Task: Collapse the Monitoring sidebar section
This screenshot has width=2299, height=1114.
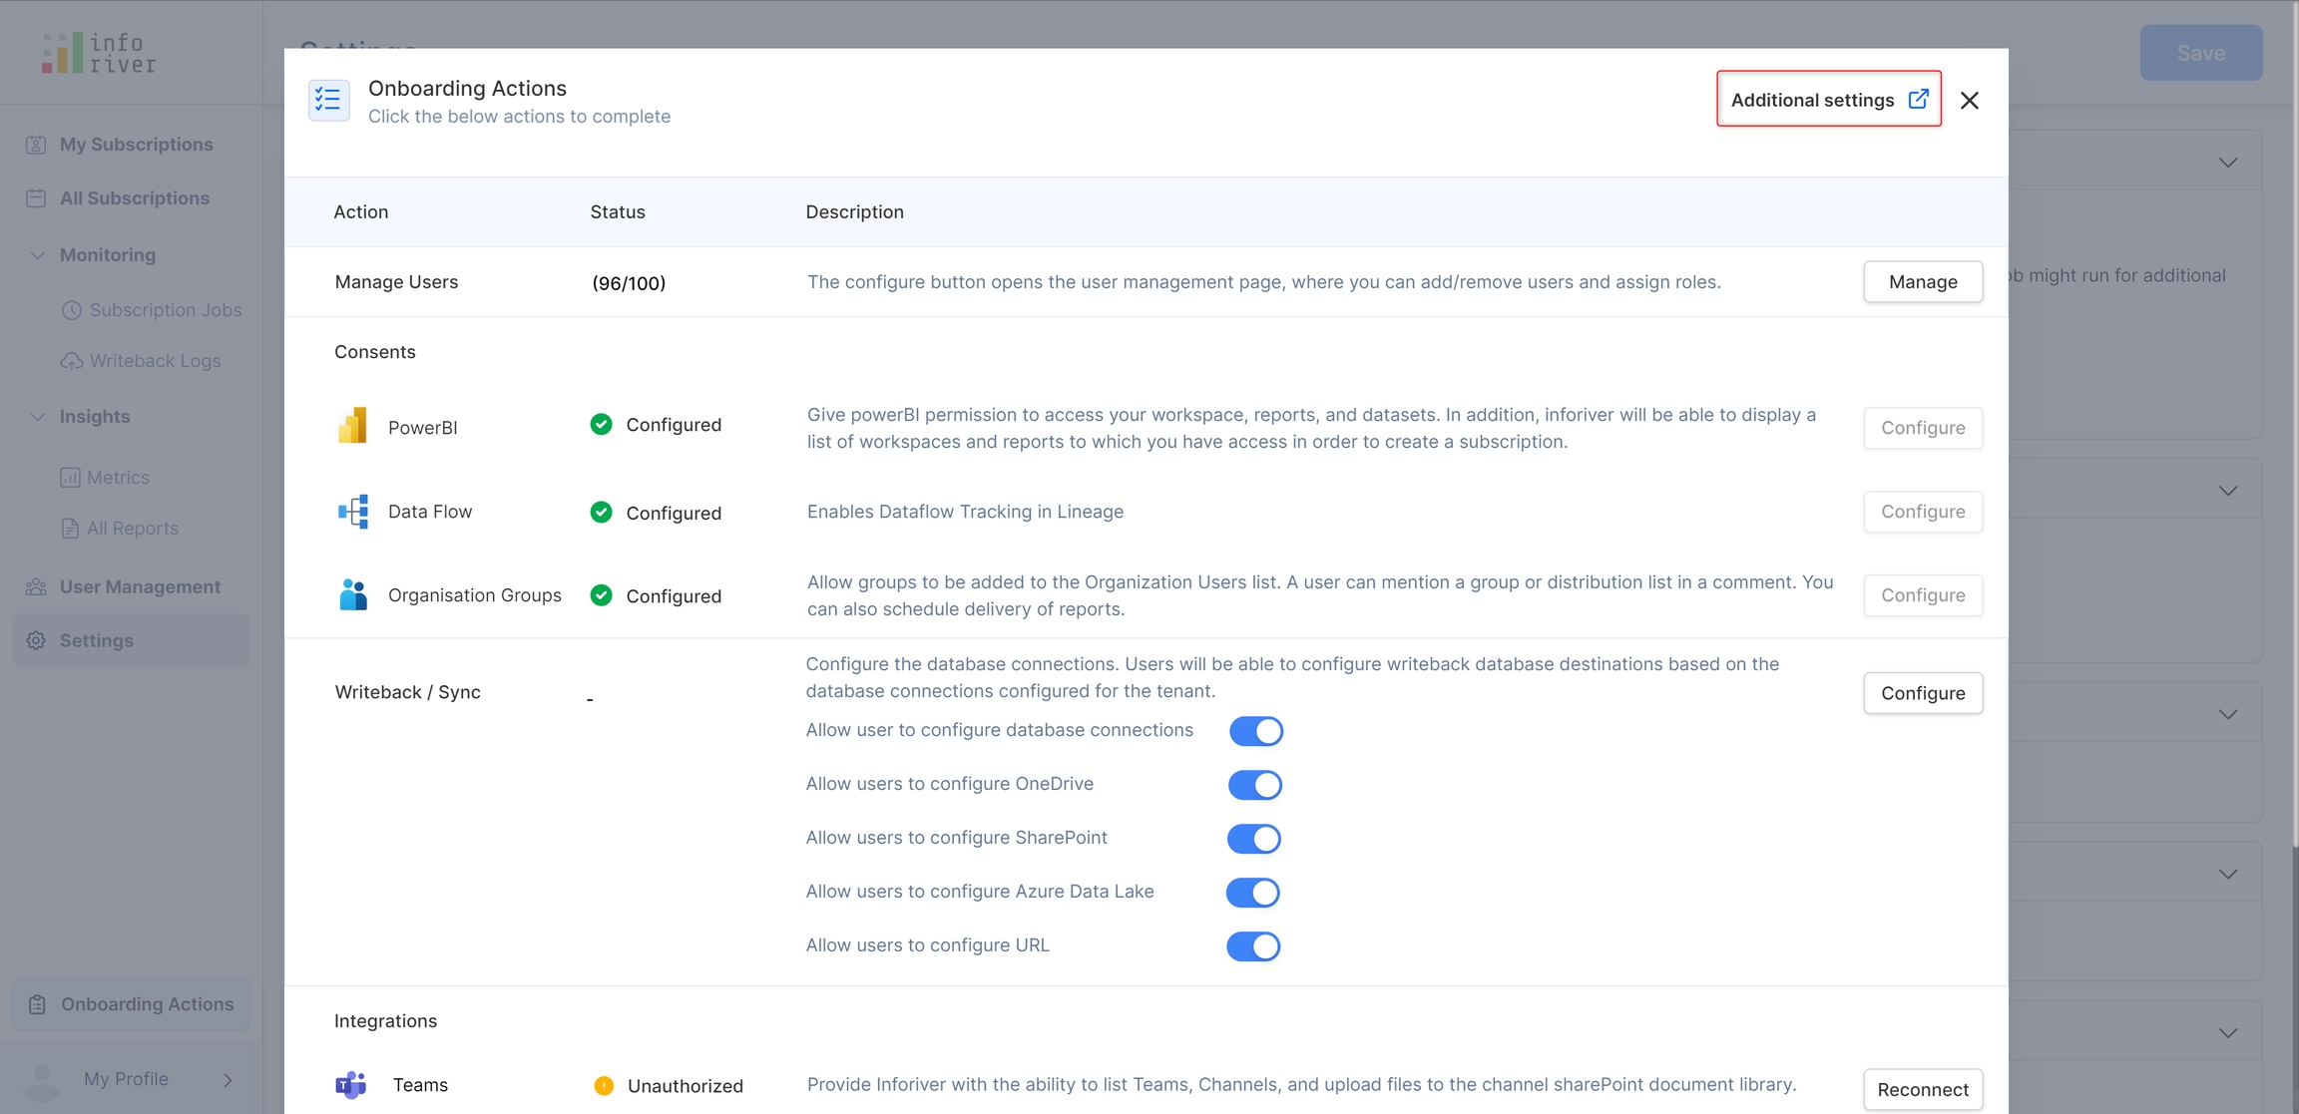Action: (x=38, y=255)
